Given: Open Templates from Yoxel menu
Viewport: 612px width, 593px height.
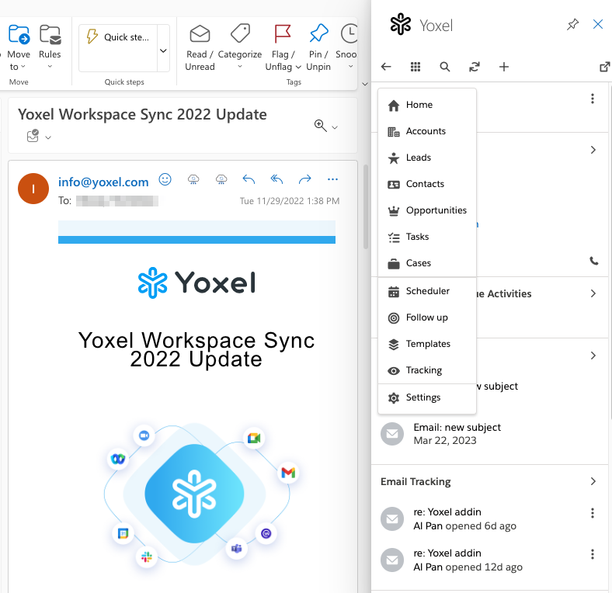Looking at the screenshot, I should pyautogui.click(x=427, y=344).
